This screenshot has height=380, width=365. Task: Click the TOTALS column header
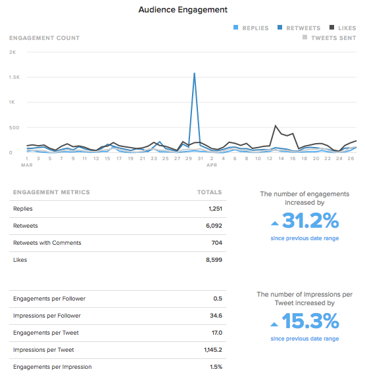[209, 192]
